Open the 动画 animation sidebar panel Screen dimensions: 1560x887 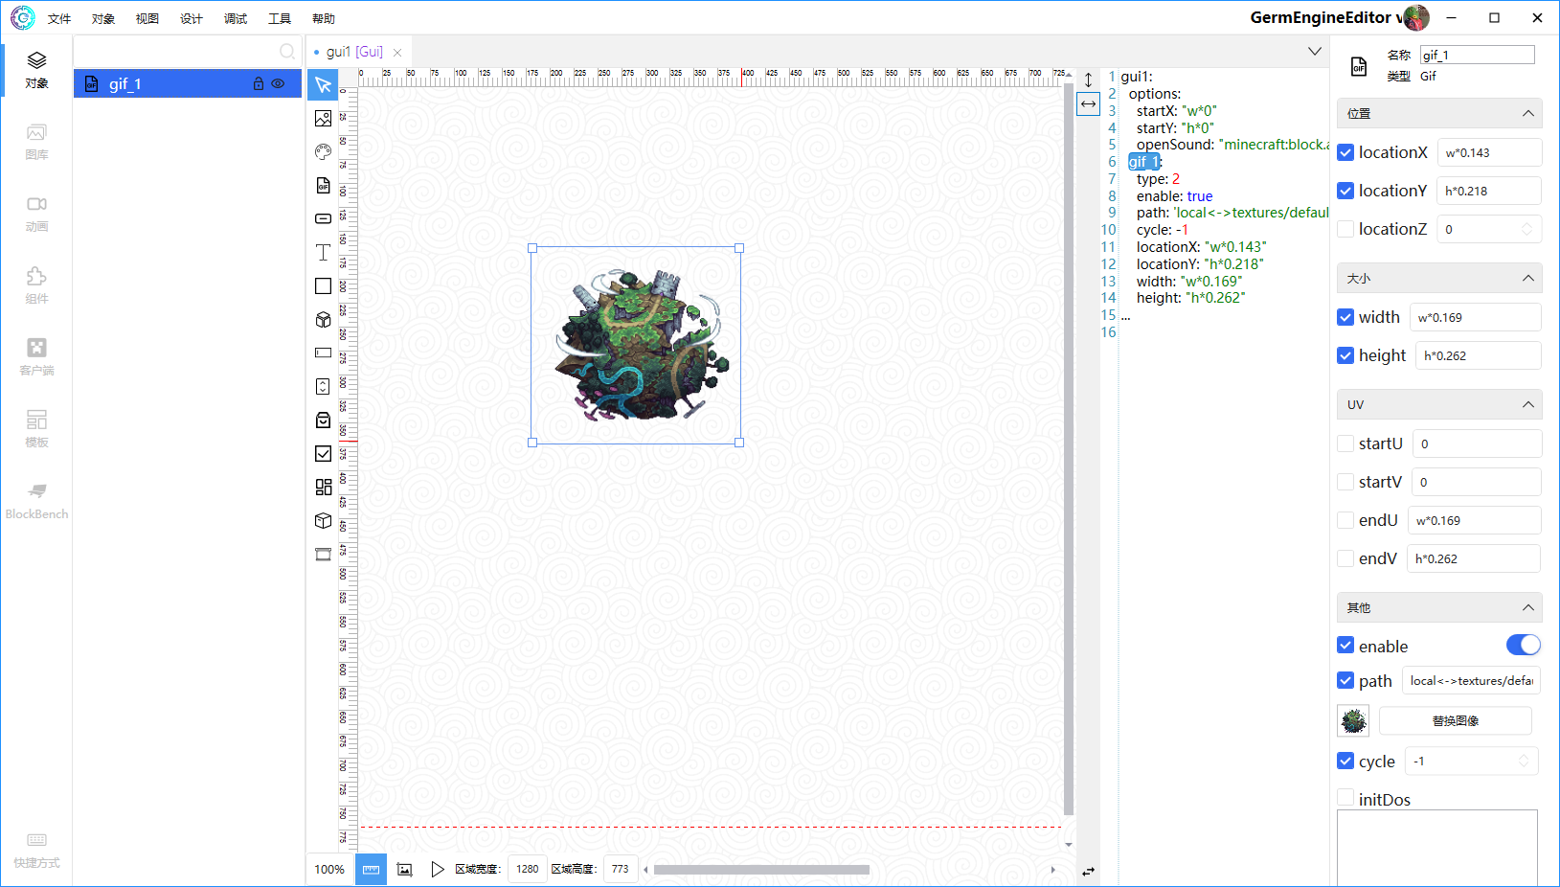[36, 214]
